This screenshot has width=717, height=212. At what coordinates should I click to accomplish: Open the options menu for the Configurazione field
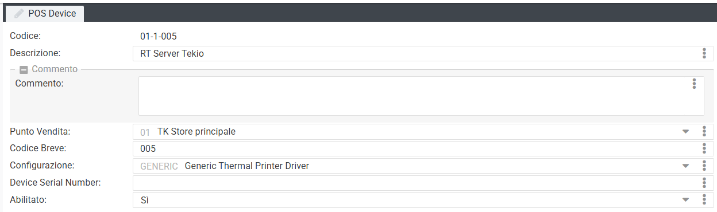[x=704, y=166]
